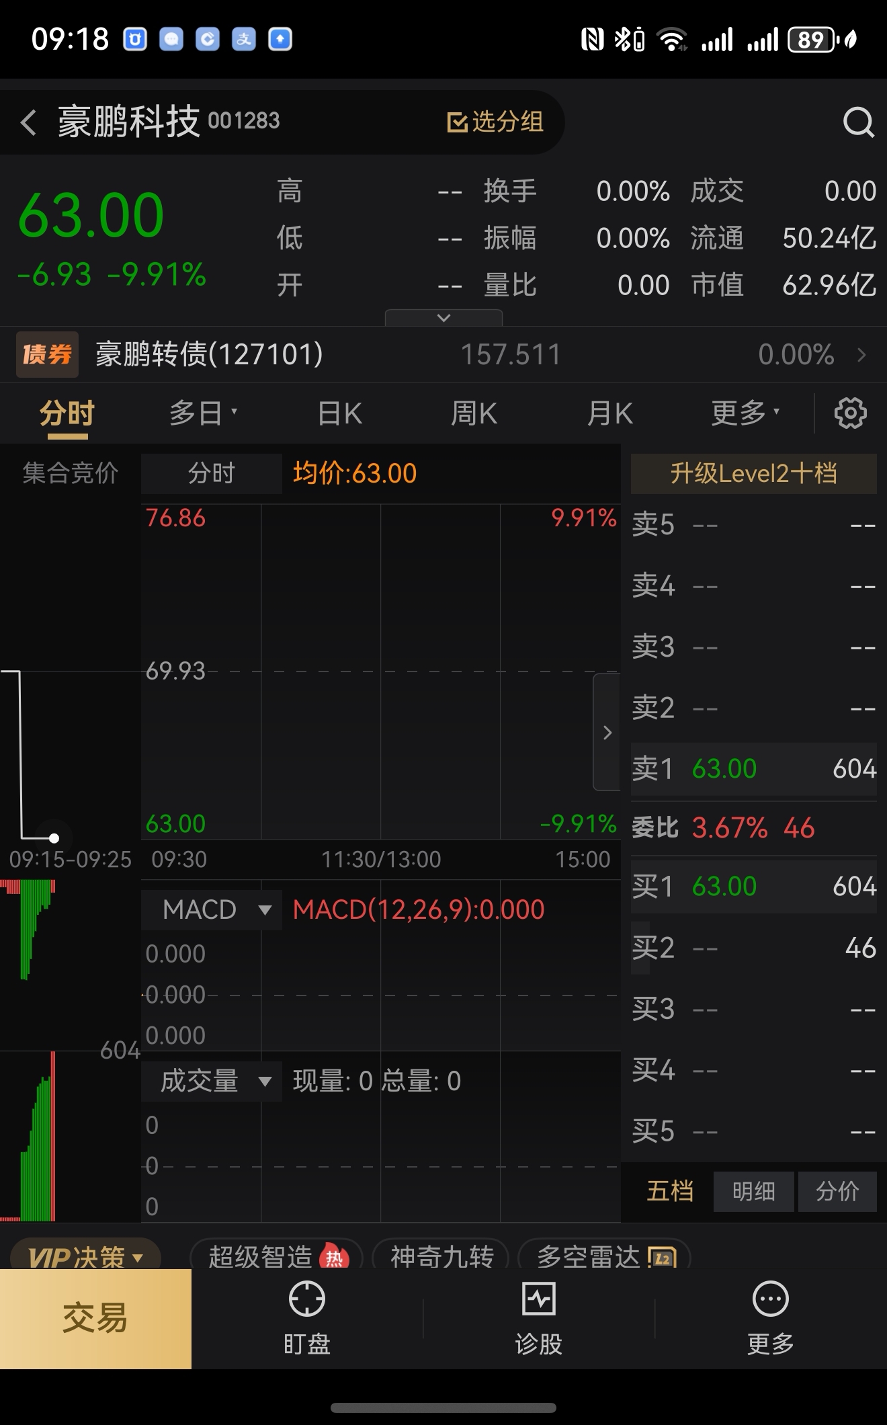Viewport: 887px width, 1425px height.
Task: Select the 分时 sub-mode button
Action: point(212,473)
